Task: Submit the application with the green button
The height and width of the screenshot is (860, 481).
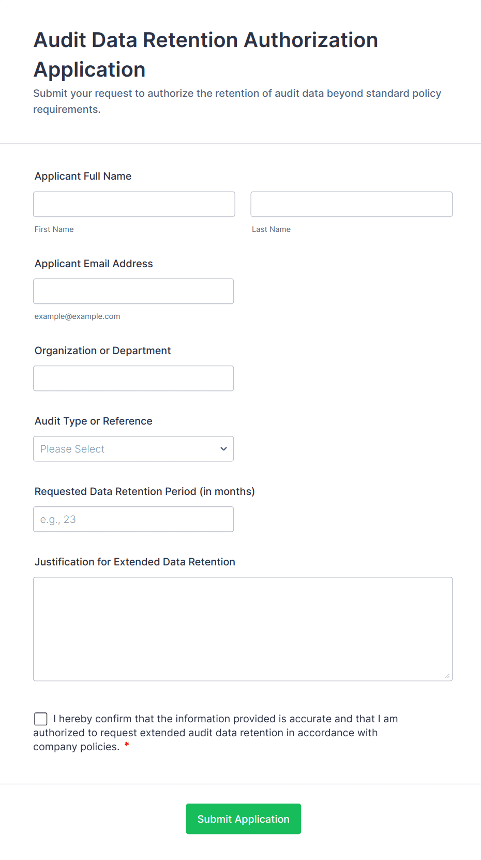Action: tap(243, 819)
